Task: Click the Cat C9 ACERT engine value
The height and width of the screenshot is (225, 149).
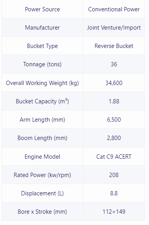Action: pyautogui.click(x=114, y=157)
